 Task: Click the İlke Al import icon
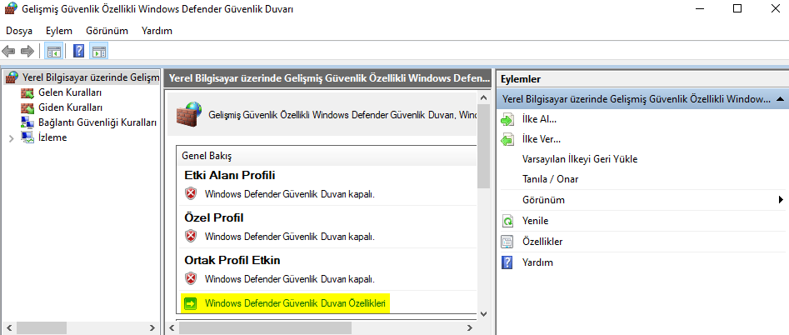[x=507, y=120]
